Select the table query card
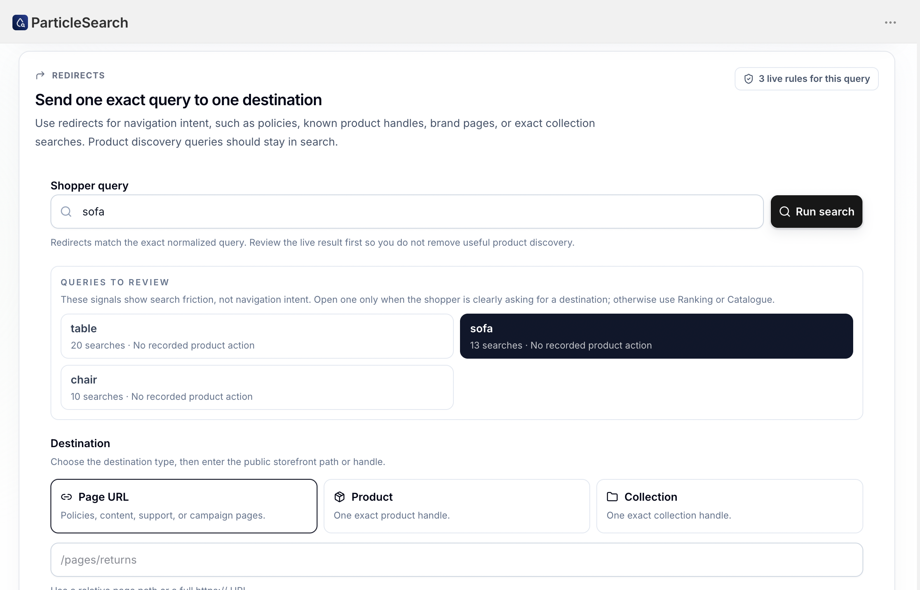Screen dimensions: 920x590 click(x=257, y=336)
